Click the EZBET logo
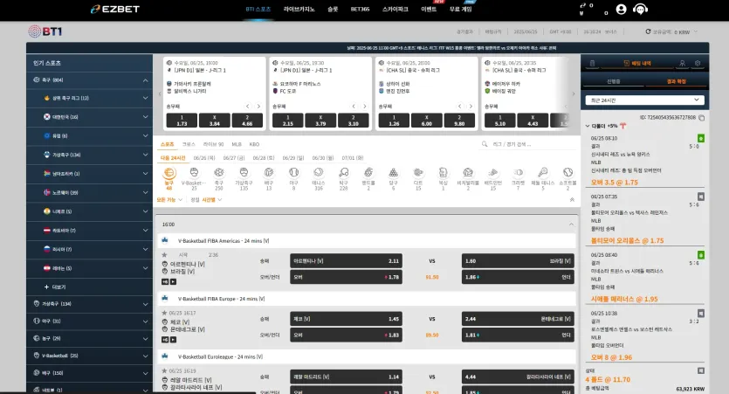Image resolution: width=729 pixels, height=394 pixels. pyautogui.click(x=115, y=9)
